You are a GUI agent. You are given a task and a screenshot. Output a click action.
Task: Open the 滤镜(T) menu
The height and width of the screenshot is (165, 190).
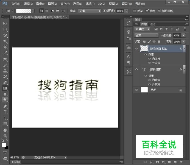pyautogui.click(x=90, y=4)
